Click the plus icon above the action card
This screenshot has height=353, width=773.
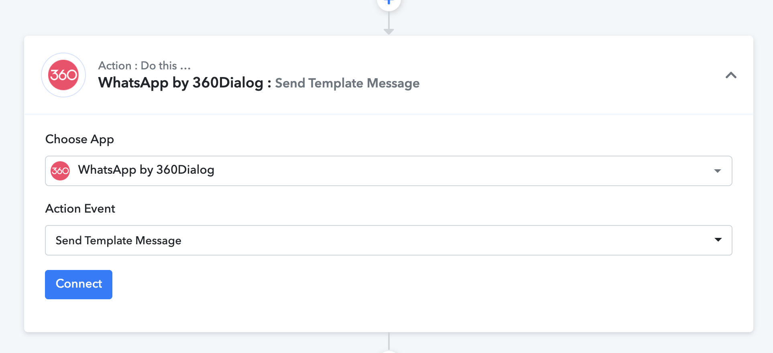click(x=389, y=2)
